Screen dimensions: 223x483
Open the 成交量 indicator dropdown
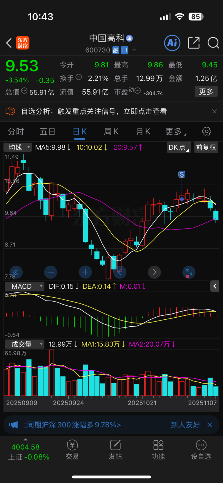(24, 344)
